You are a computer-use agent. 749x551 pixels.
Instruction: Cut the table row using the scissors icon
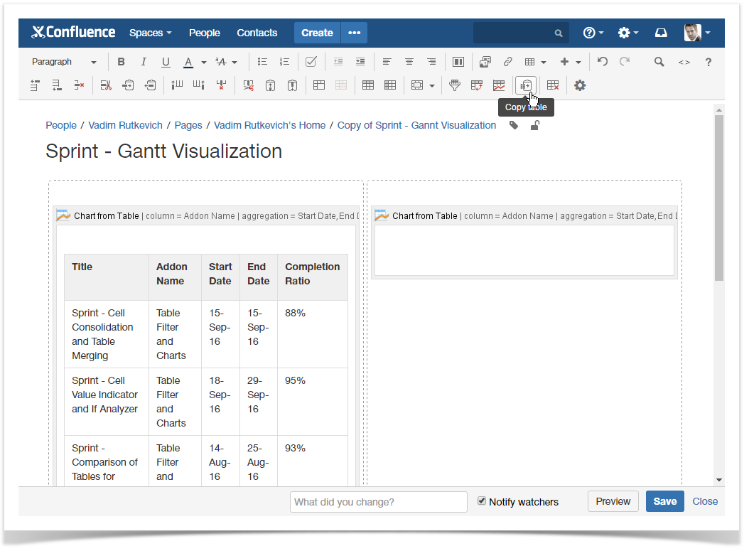tap(106, 85)
